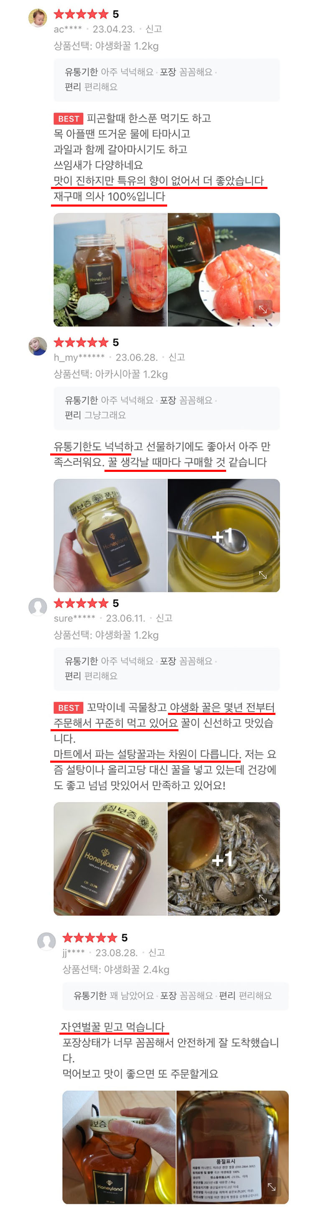Click 신고 next to 23.06.11 date
This screenshot has width=326, height=1222.
coord(164,618)
